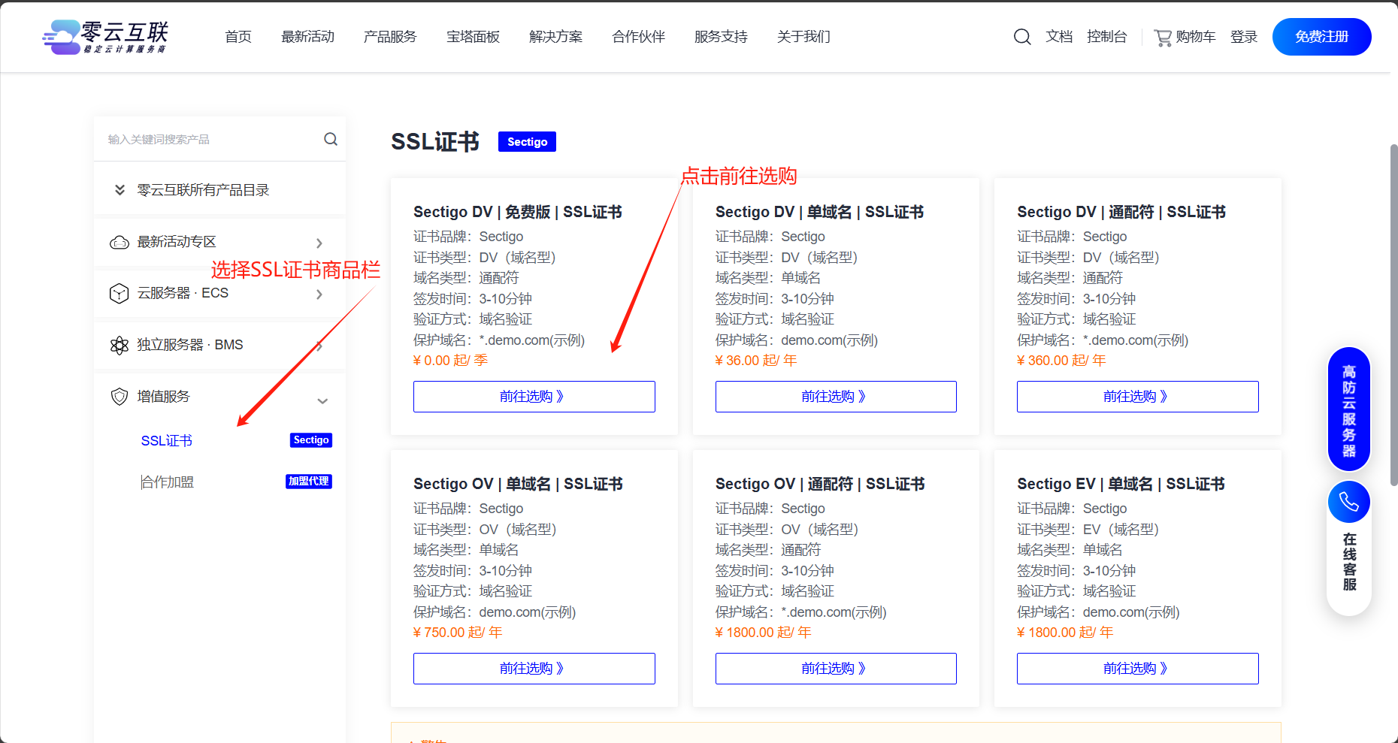The width and height of the screenshot is (1398, 743).
Task: Click the price ¥ 36.00 起/ 年
Action: point(756,361)
